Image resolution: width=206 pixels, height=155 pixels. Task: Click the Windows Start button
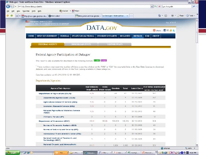(x=13, y=153)
